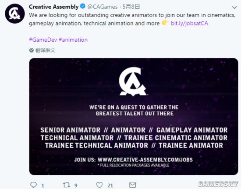Click the reply count 1
This screenshot has height=189, width=241.
click(43, 185)
